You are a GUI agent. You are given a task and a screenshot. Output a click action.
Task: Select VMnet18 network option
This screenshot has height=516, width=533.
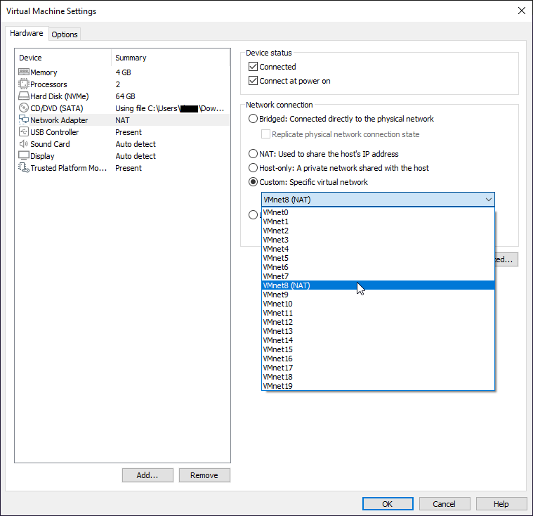click(378, 377)
